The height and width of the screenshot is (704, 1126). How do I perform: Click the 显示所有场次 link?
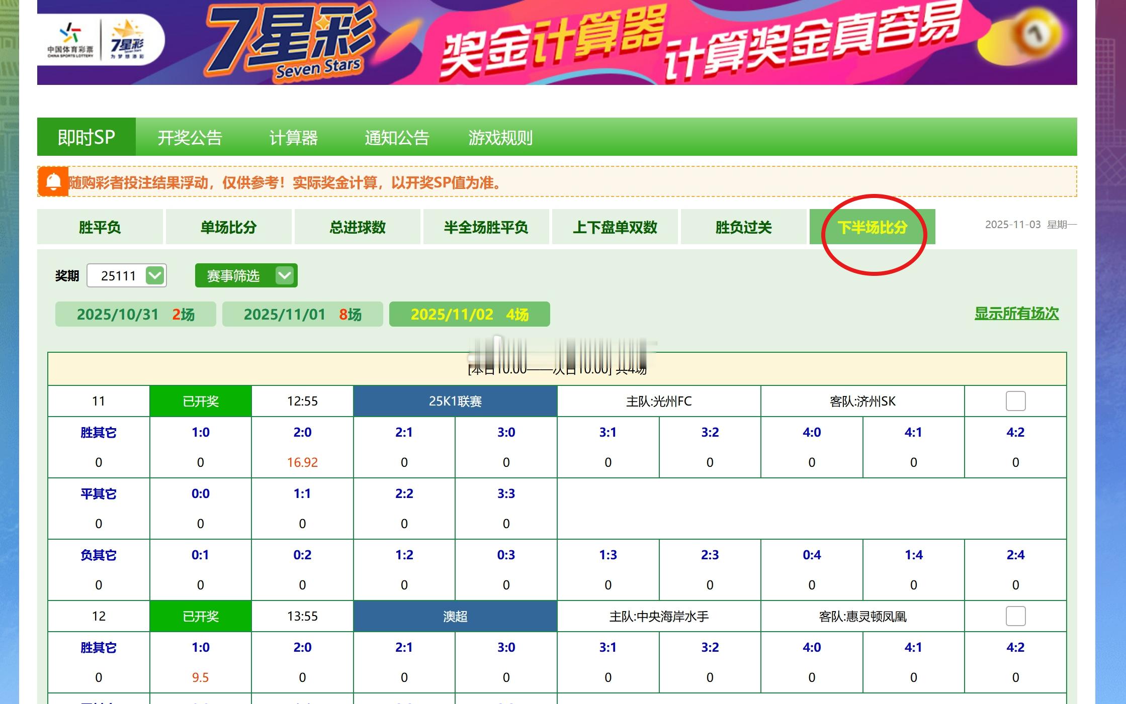point(1016,314)
